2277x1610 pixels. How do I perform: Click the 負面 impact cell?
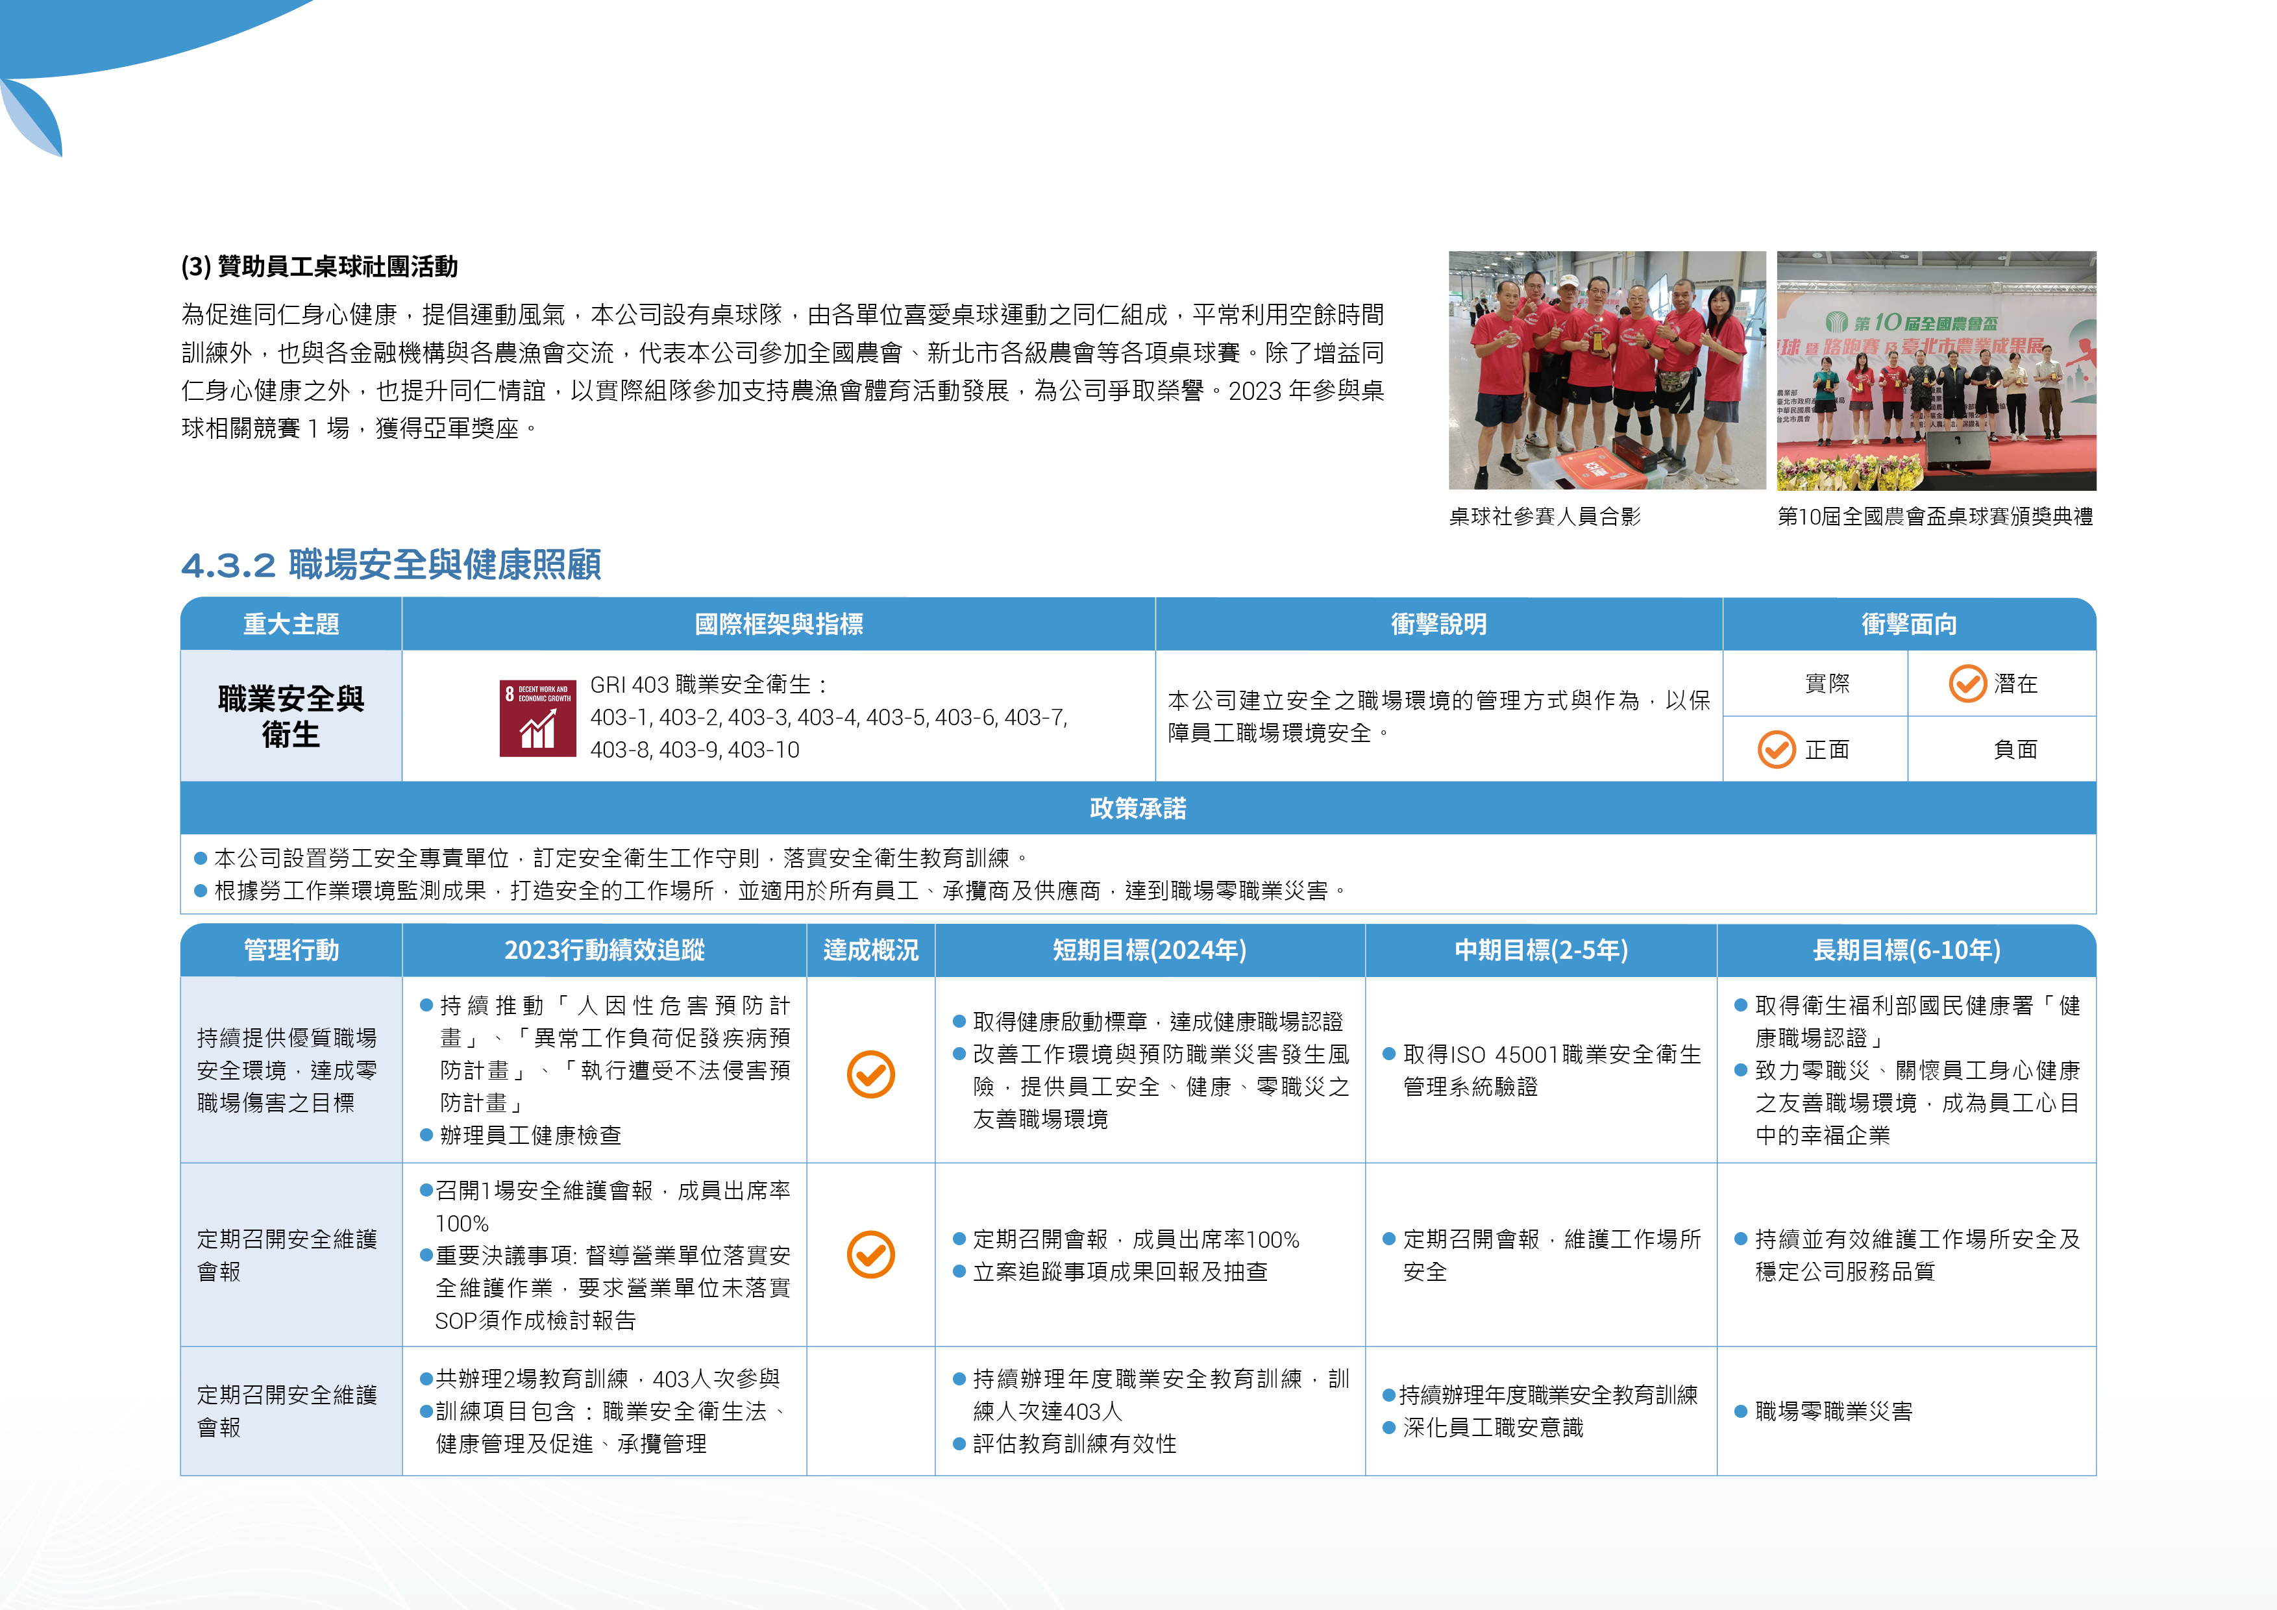2002,750
